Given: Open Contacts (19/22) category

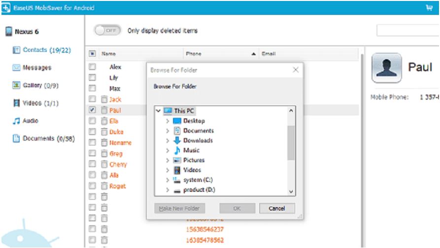Looking at the screenshot, I should (x=47, y=50).
